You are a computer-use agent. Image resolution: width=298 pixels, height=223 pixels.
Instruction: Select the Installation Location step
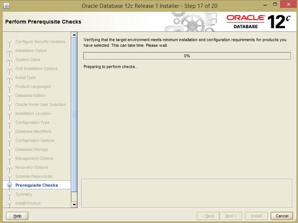coord(32,113)
